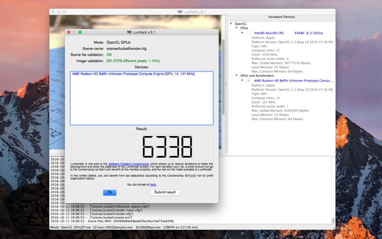
Task: Click the Scene name value render.cfg
Action: click(x=126, y=49)
